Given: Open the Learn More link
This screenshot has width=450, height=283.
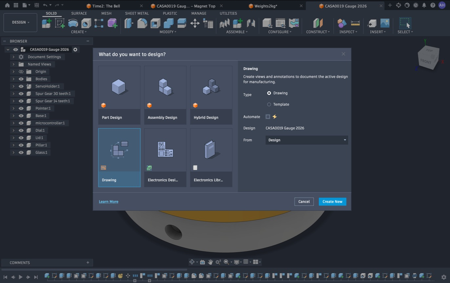Looking at the screenshot, I should coord(109,202).
